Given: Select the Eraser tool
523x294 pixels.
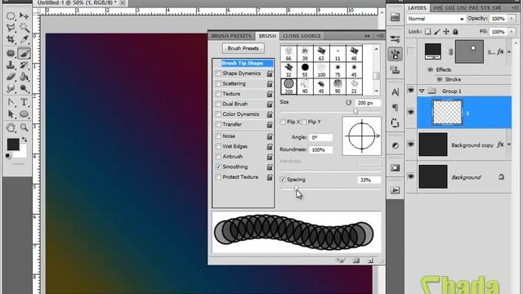Looking at the screenshot, I should [x=11, y=77].
